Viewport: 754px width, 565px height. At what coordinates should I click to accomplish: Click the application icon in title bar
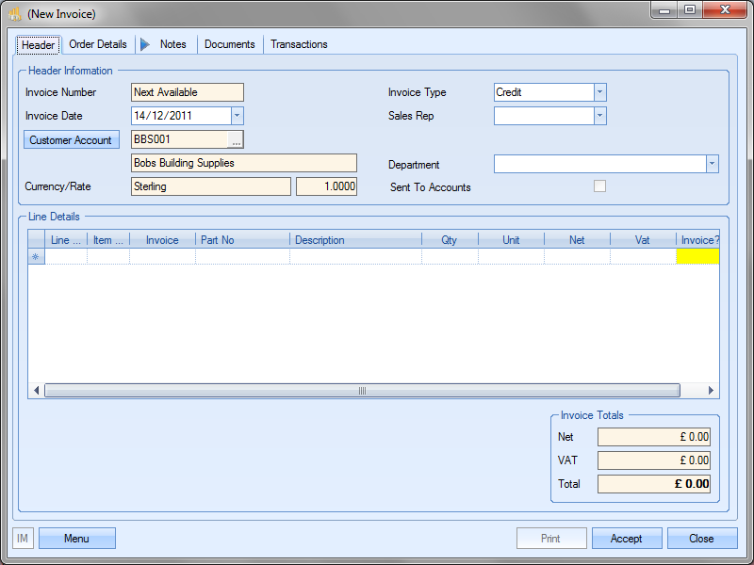(x=14, y=14)
